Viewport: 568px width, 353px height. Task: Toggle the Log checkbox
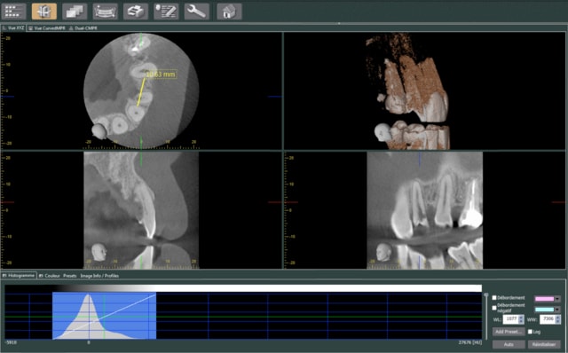[x=530, y=332]
